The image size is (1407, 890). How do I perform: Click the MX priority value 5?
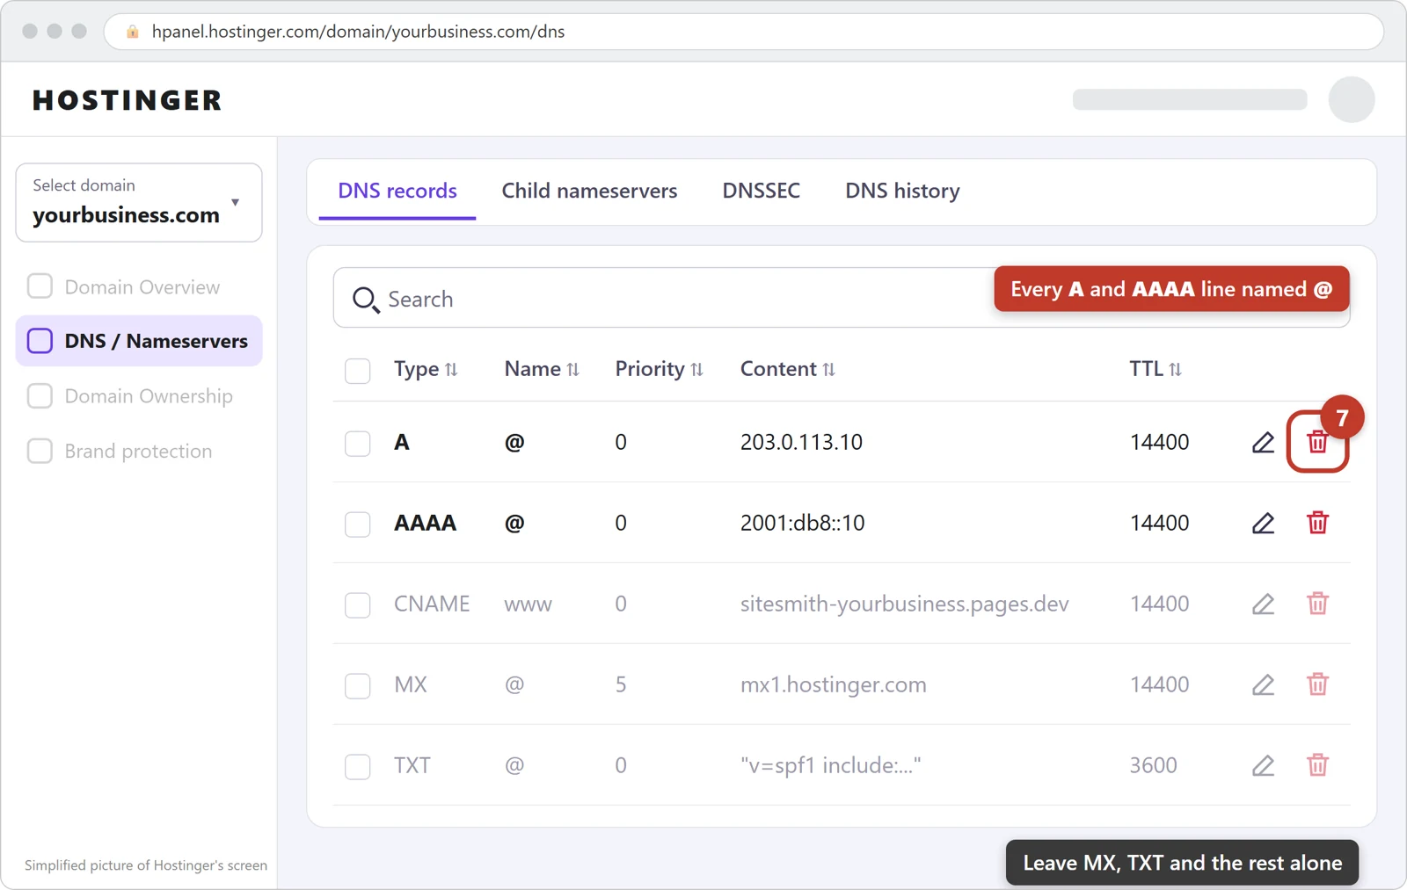[621, 684]
